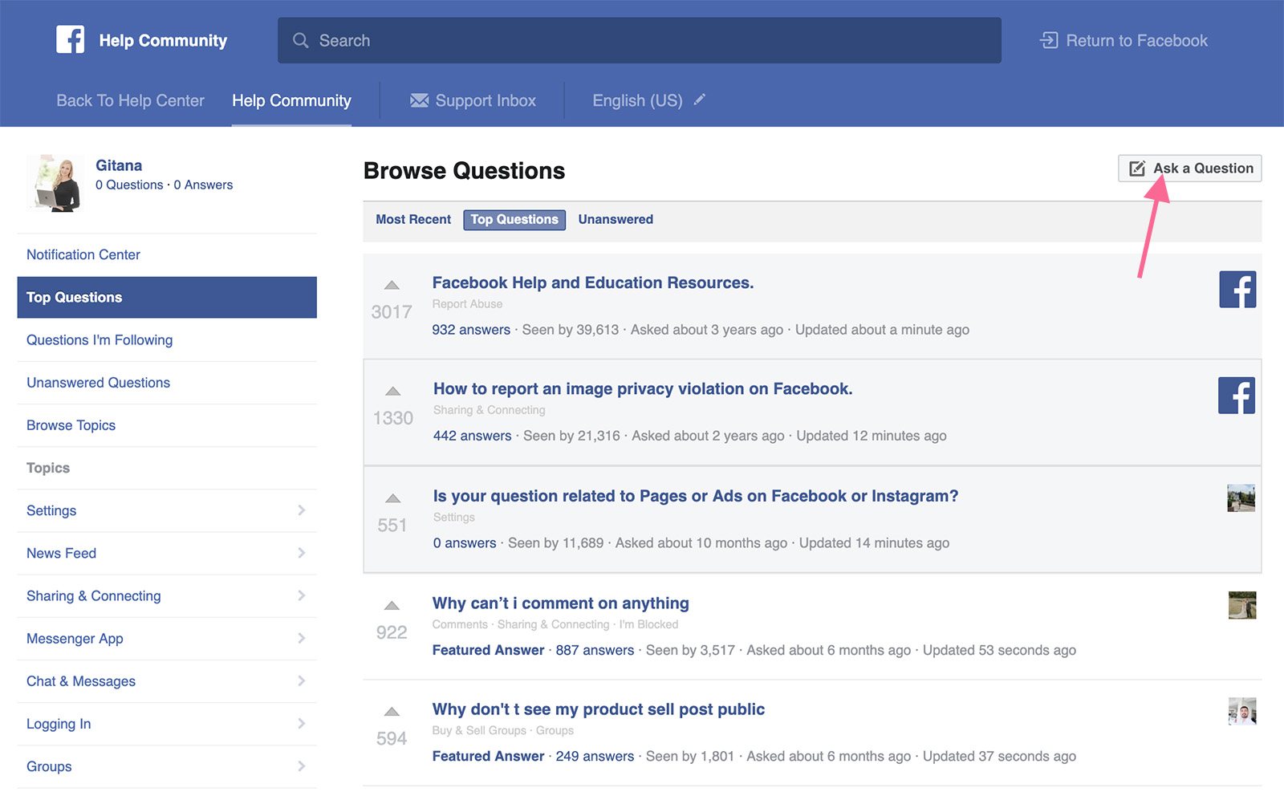Image resolution: width=1284 pixels, height=792 pixels.
Task: View the 249 answers link
Action: [x=595, y=756]
